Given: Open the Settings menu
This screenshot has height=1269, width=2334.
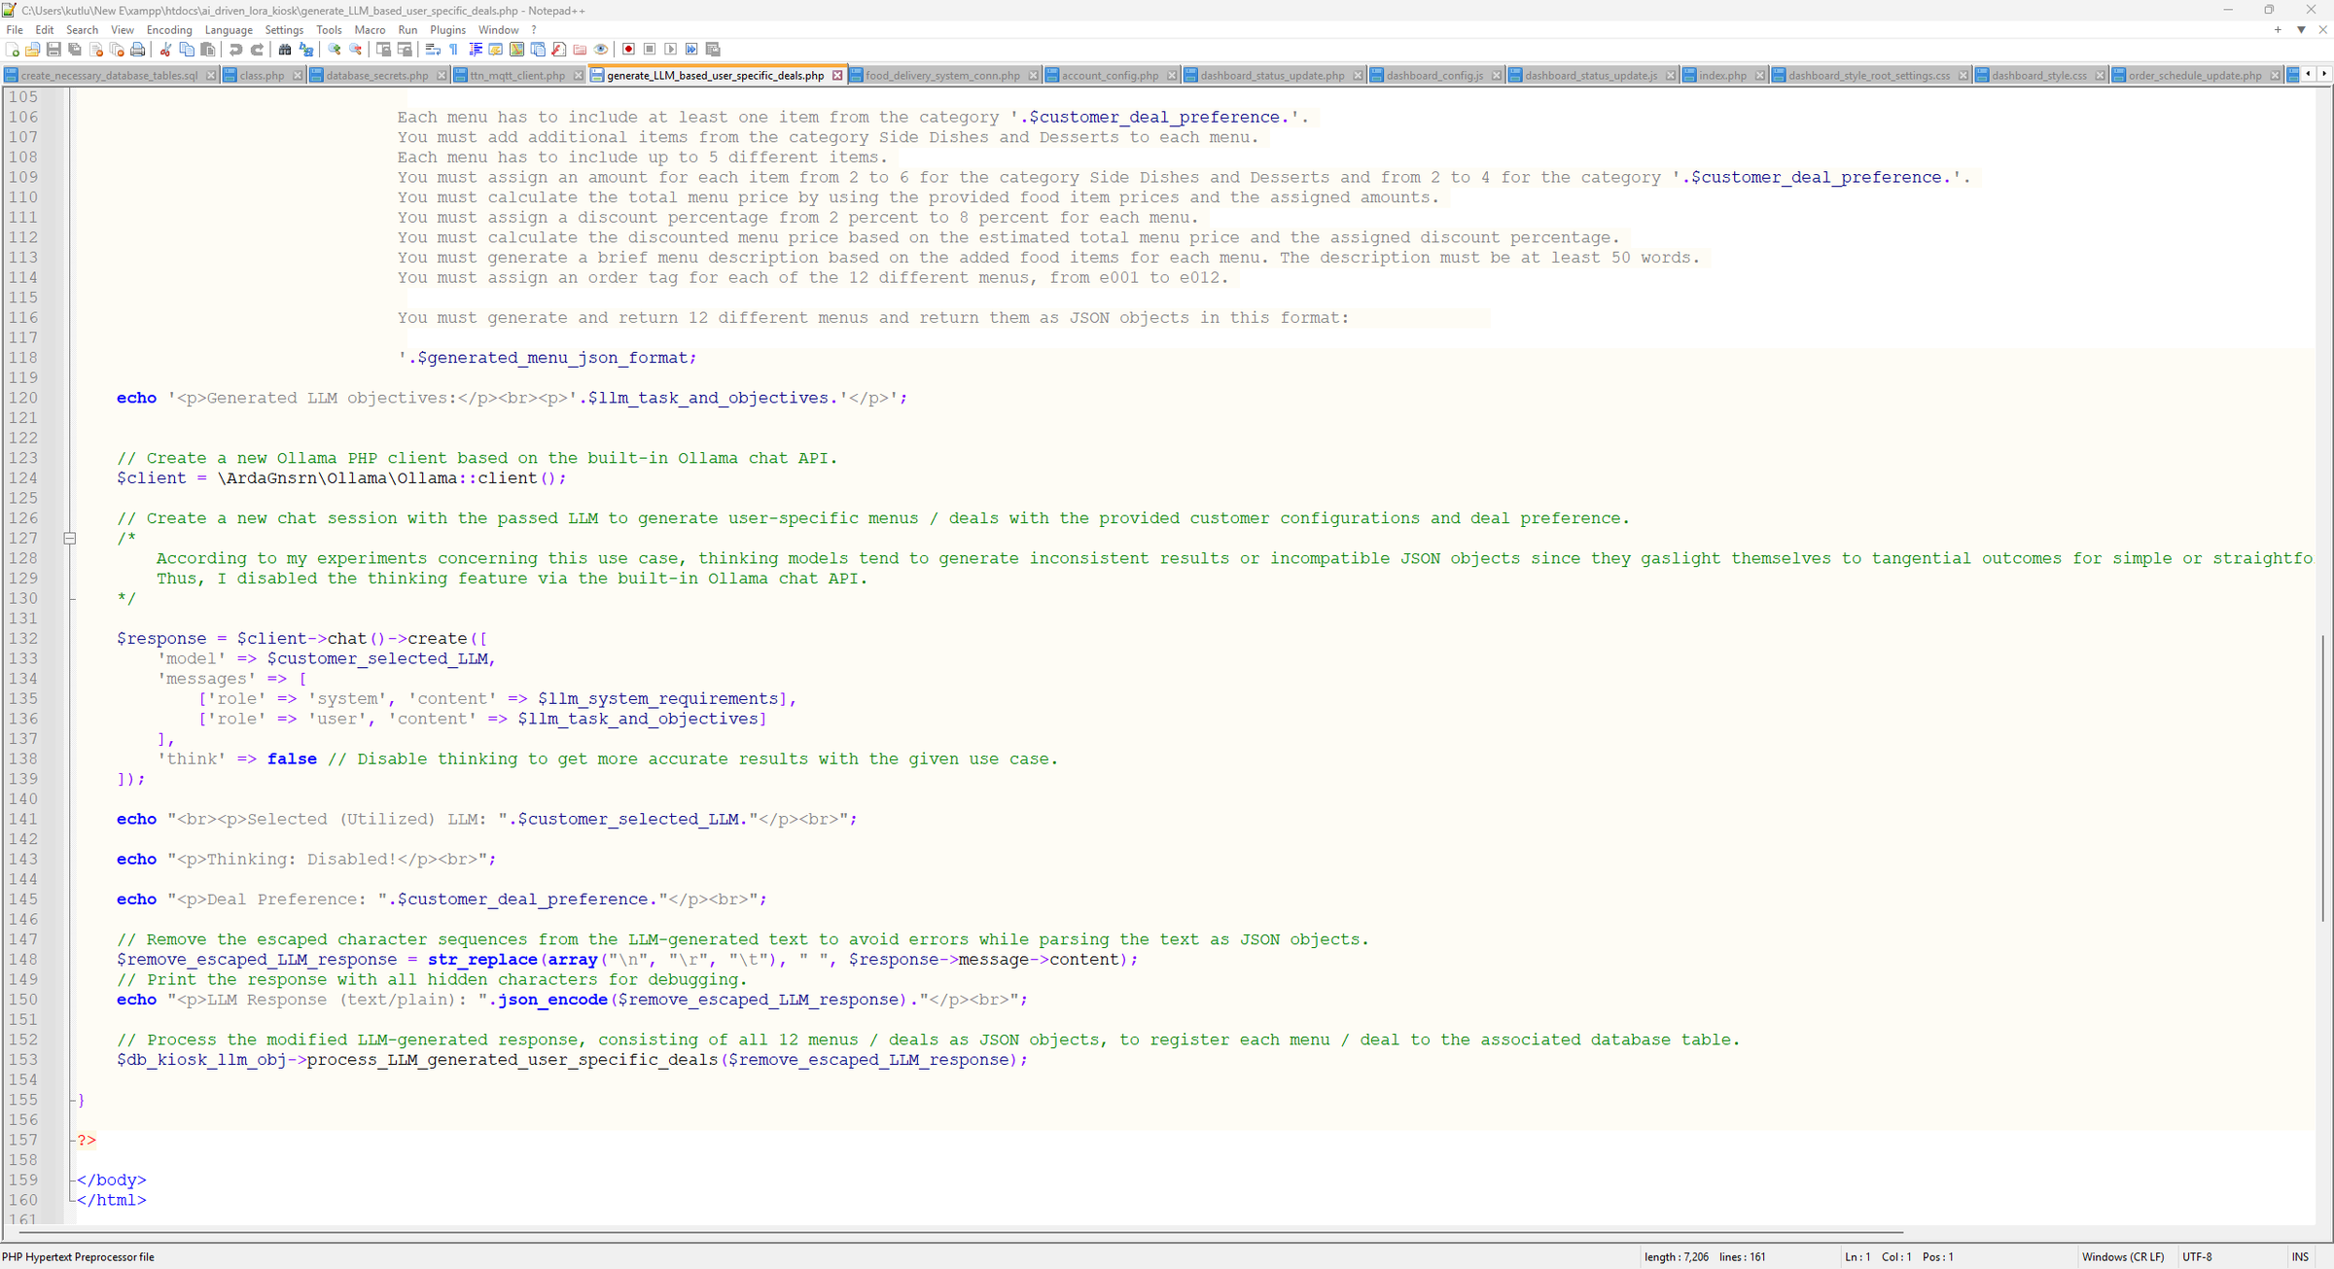Looking at the screenshot, I should (284, 30).
